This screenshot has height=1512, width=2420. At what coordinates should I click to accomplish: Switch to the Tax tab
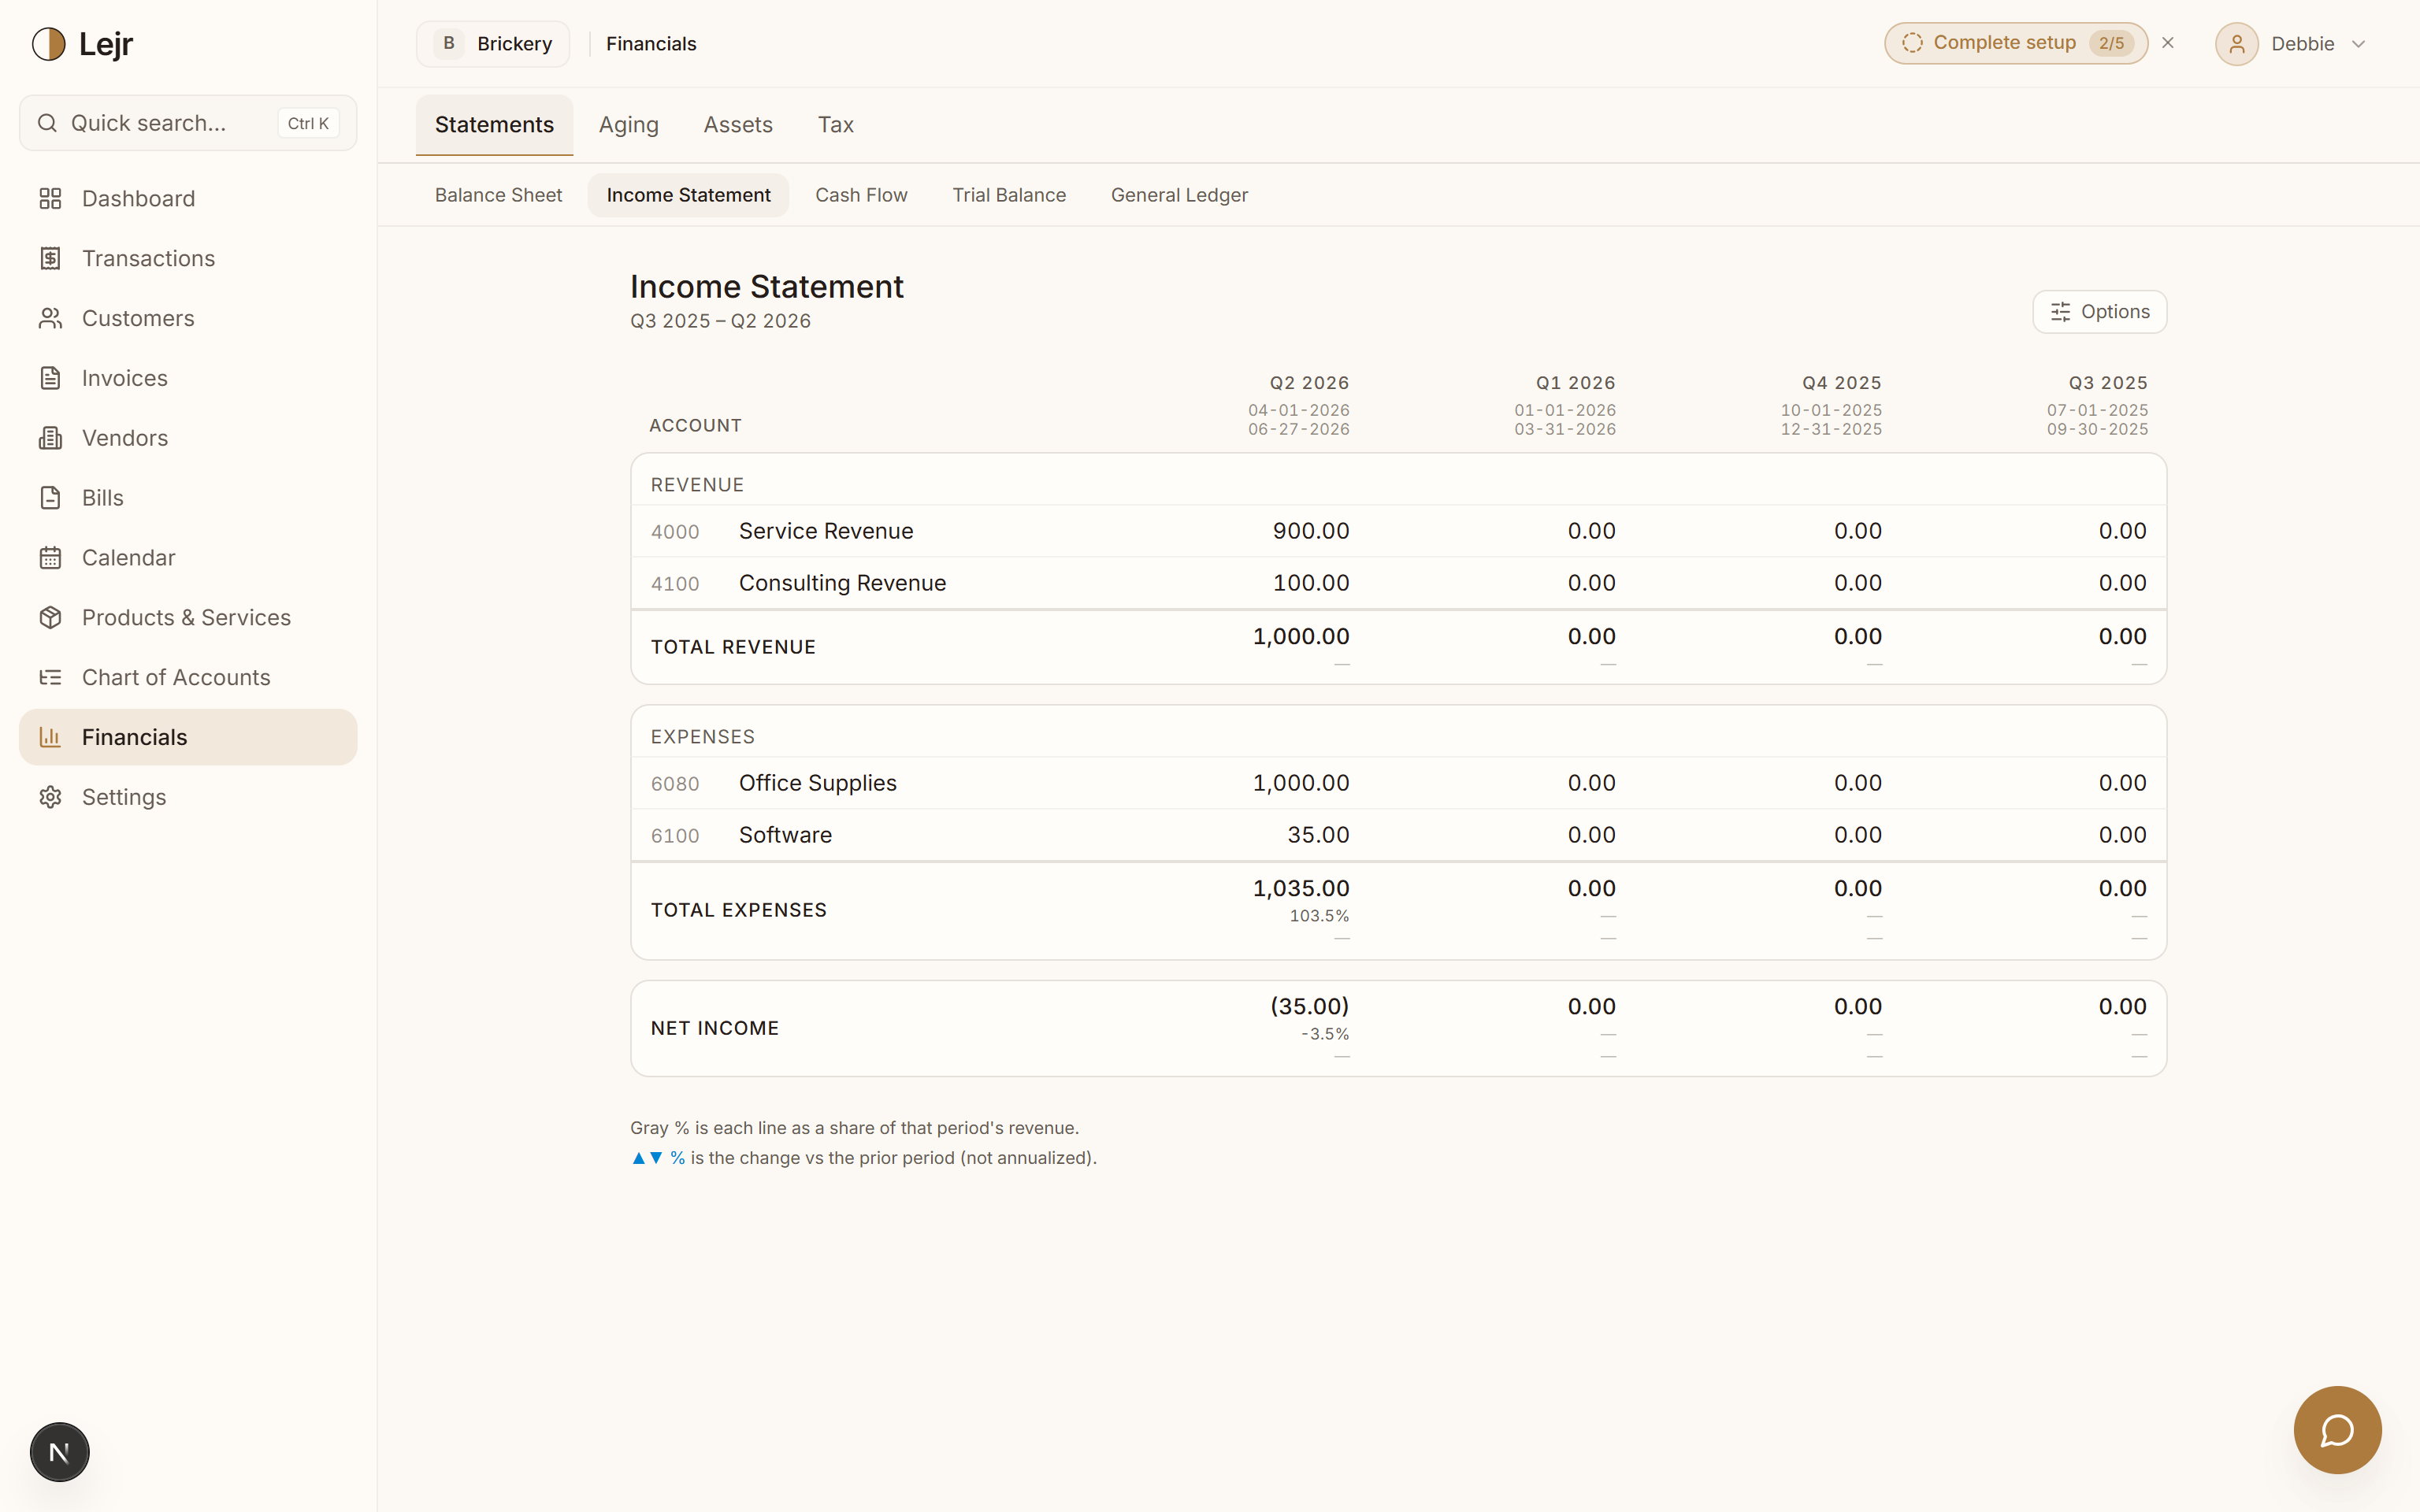pyautogui.click(x=836, y=125)
